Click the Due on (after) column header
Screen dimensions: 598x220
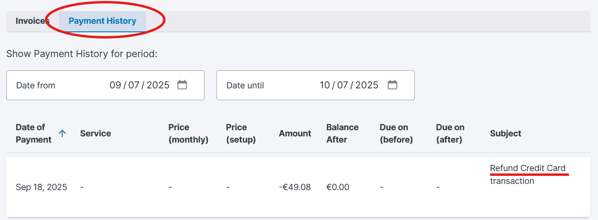pyautogui.click(x=450, y=134)
